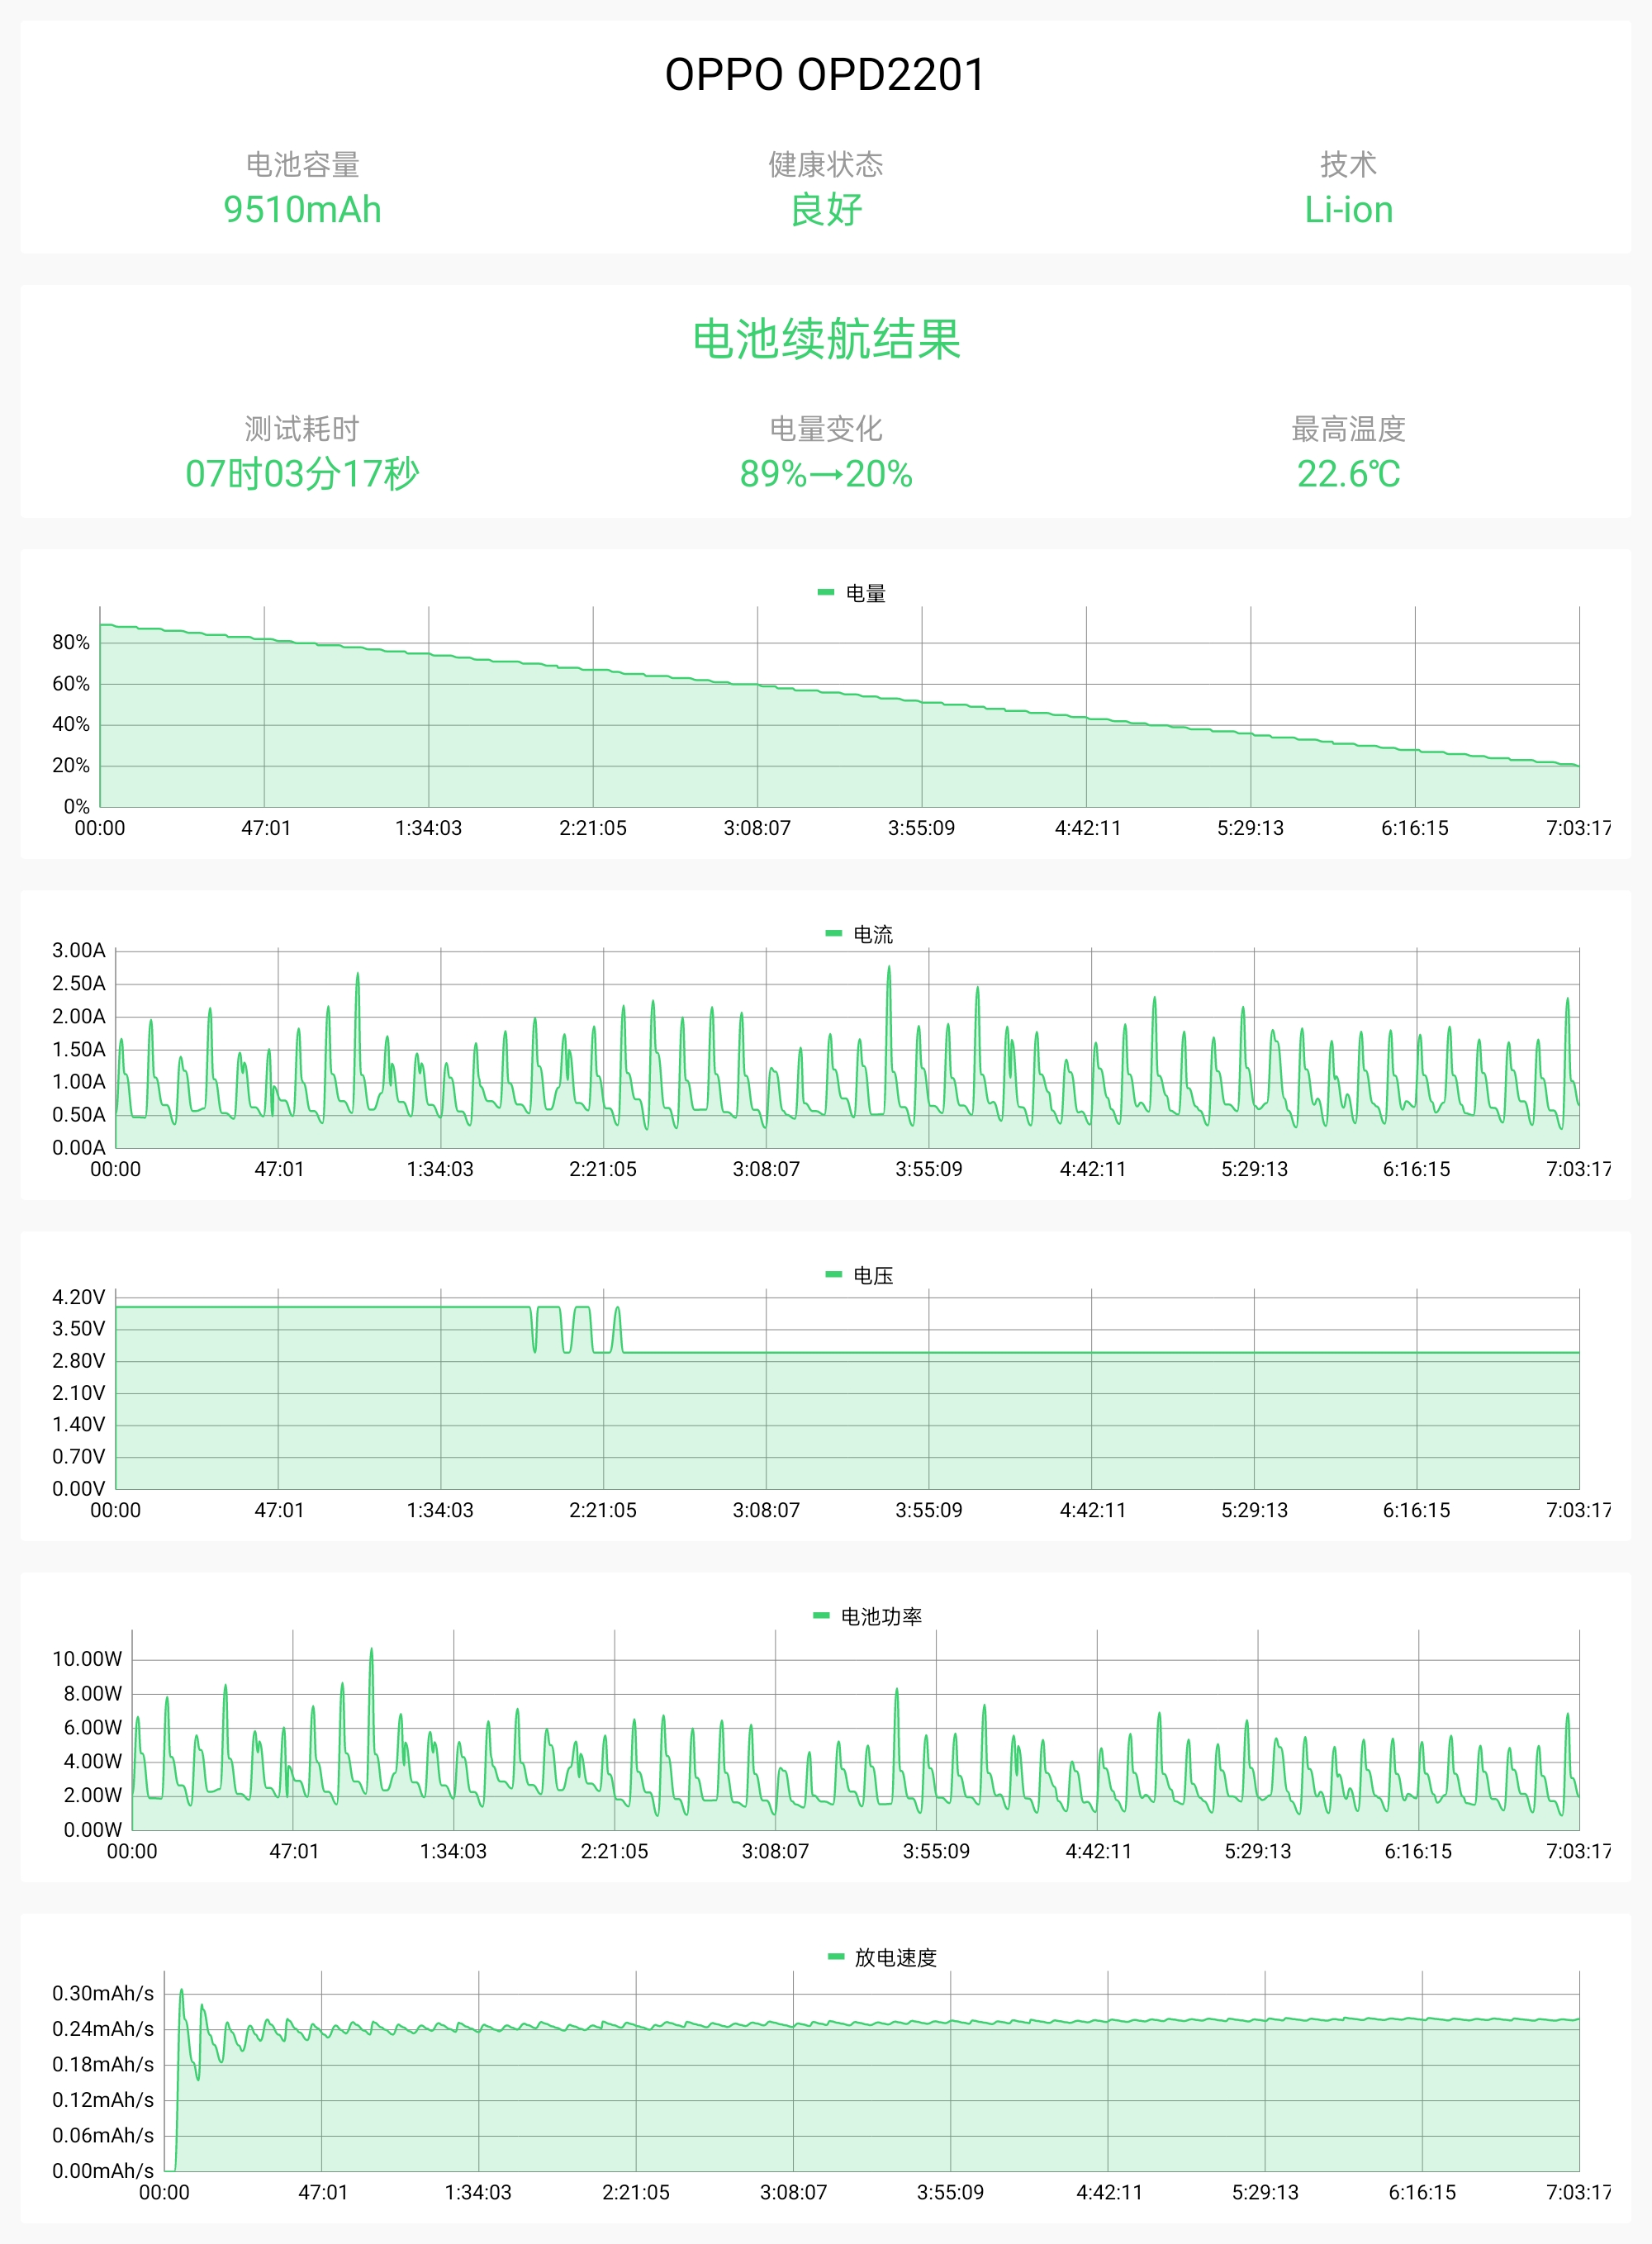The height and width of the screenshot is (2244, 1652).
Task: Click the 技术 label
Action: pyautogui.click(x=1348, y=164)
